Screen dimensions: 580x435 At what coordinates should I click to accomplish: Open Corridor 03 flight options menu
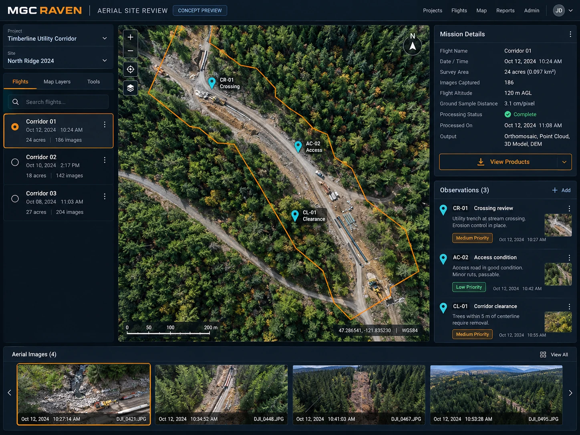pos(105,196)
